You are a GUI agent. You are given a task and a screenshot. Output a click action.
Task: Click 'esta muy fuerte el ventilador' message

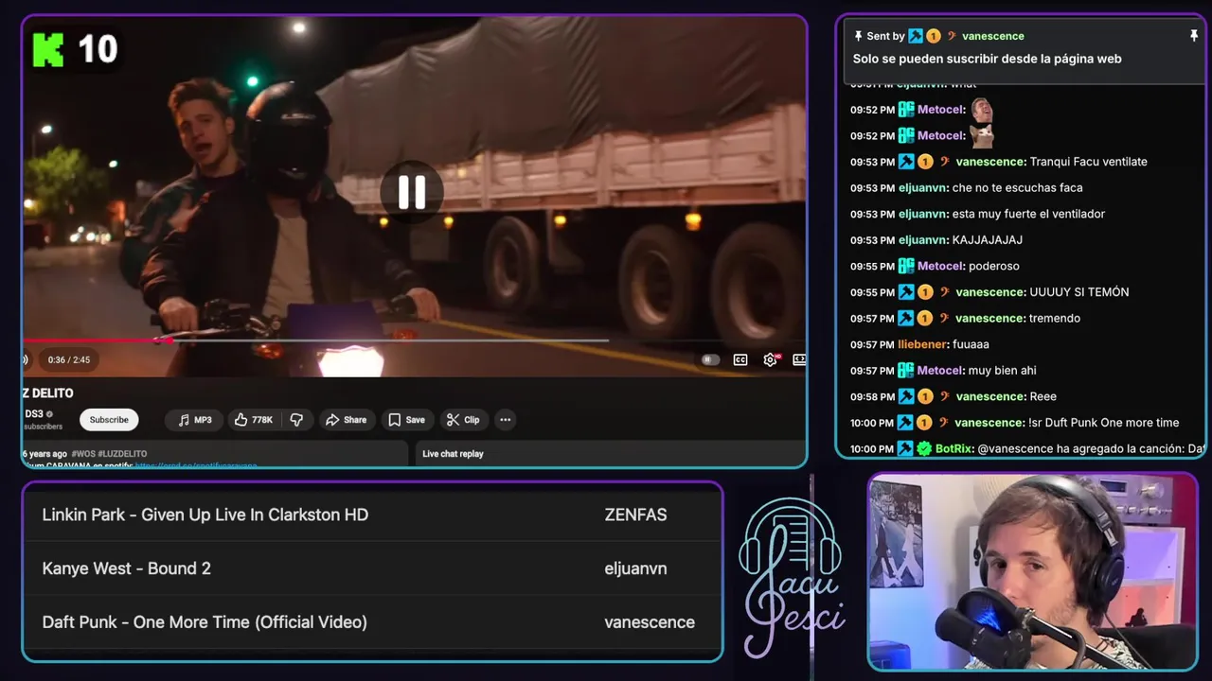[1028, 214]
